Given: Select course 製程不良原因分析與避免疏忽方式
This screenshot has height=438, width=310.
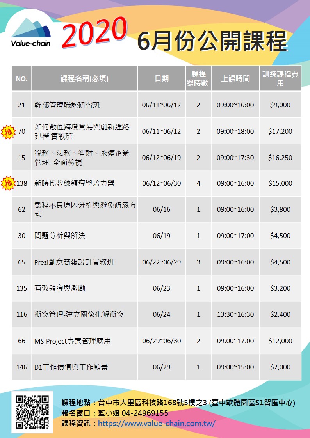Looking at the screenshot, I should [x=85, y=209].
